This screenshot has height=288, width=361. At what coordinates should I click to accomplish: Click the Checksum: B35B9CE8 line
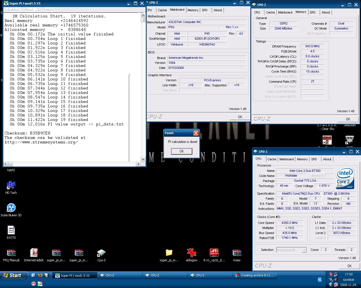pos(27,133)
